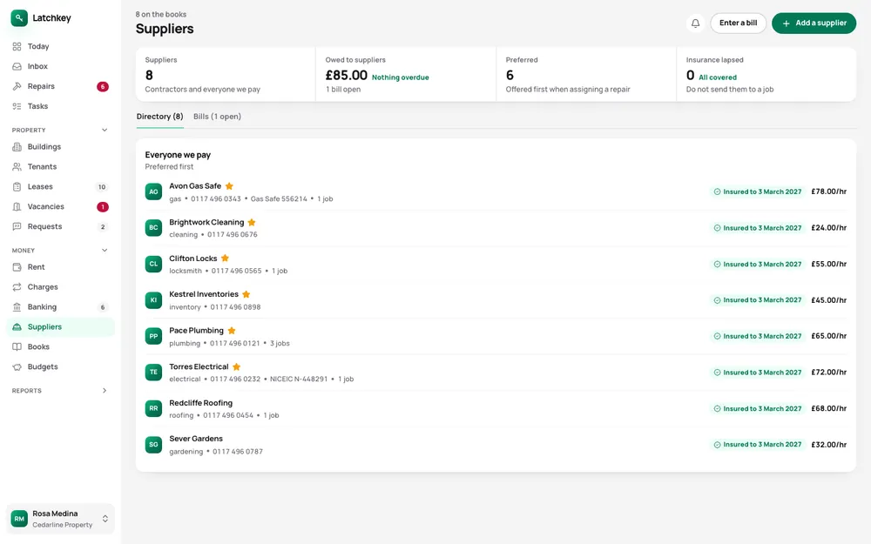Screen dimensions: 871x544
Task: Toggle preferred star on Clifton Locks
Action: pos(225,259)
